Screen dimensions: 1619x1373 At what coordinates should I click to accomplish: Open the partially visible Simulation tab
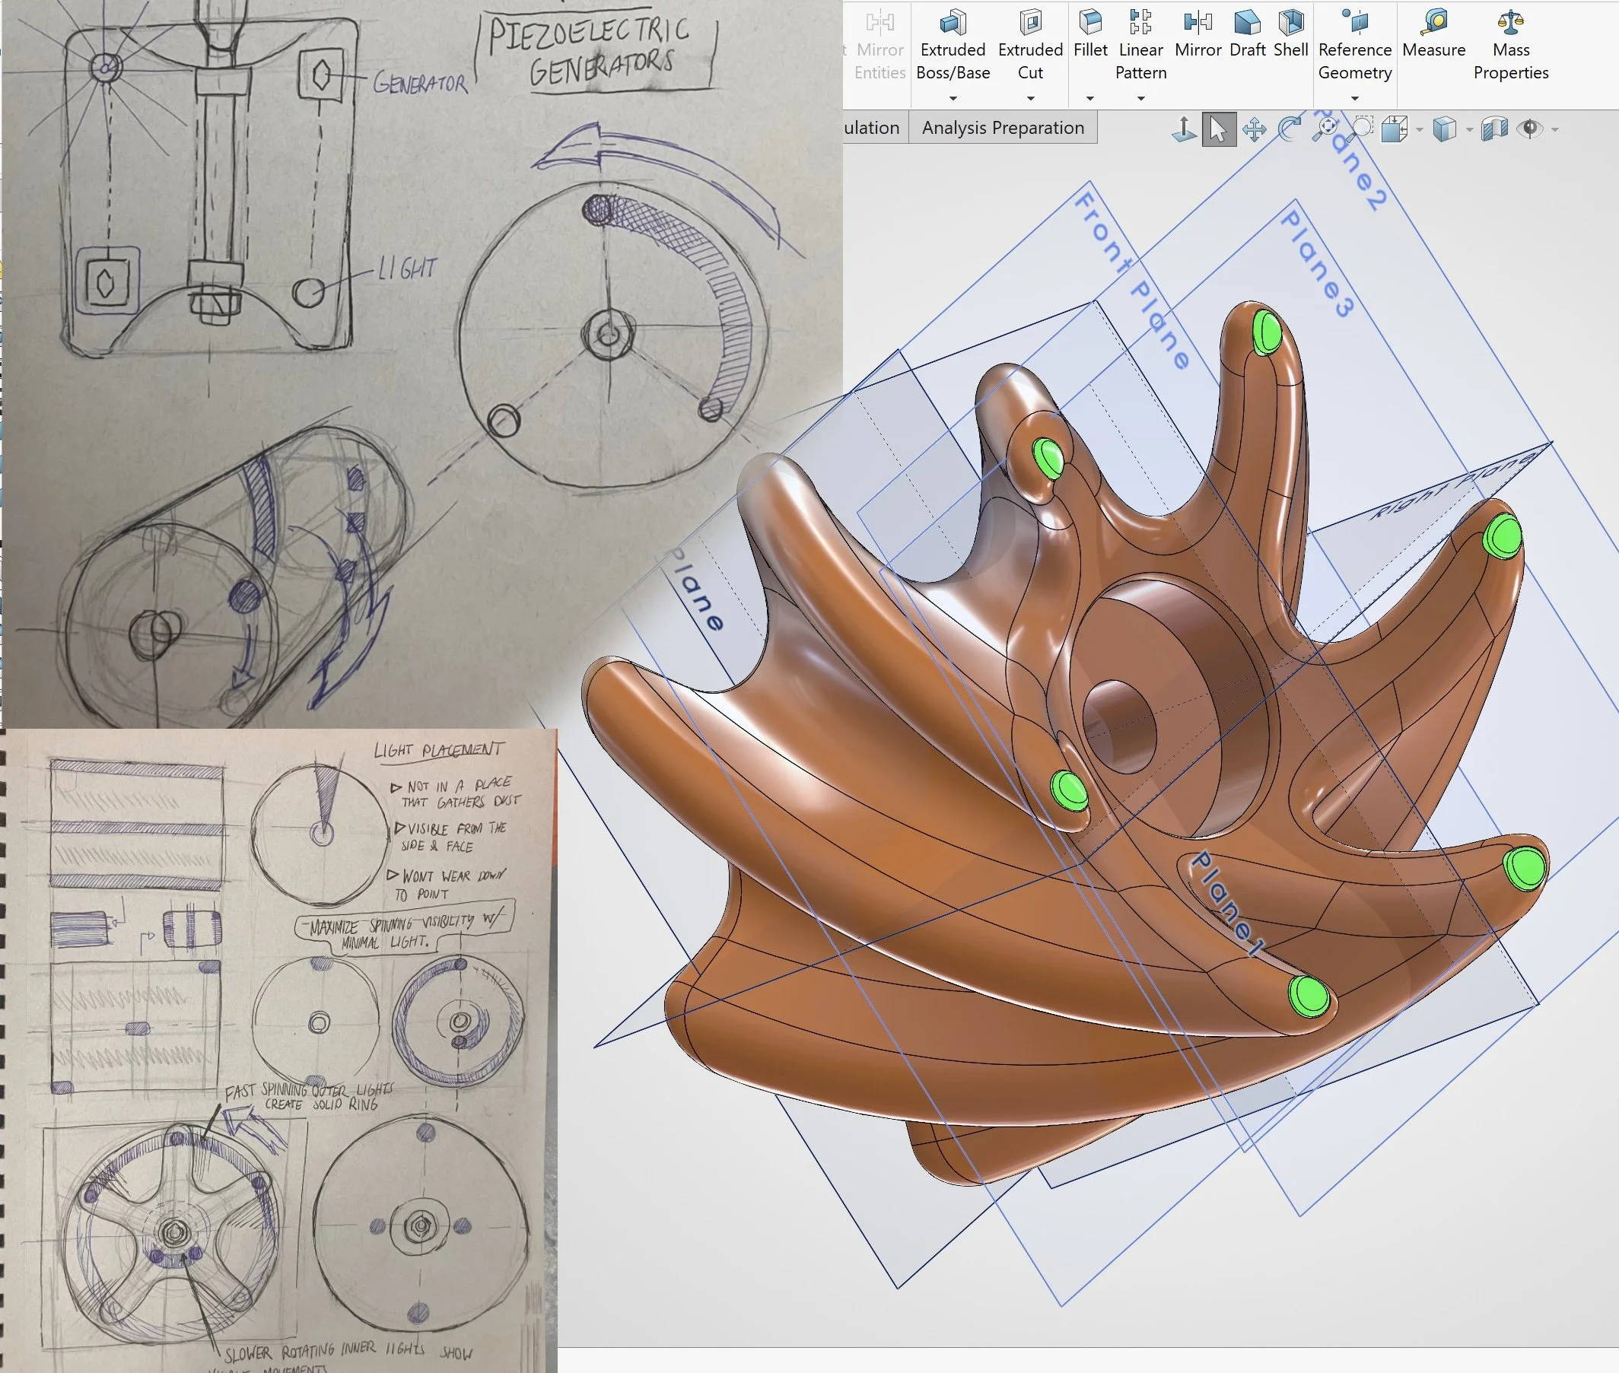click(872, 128)
